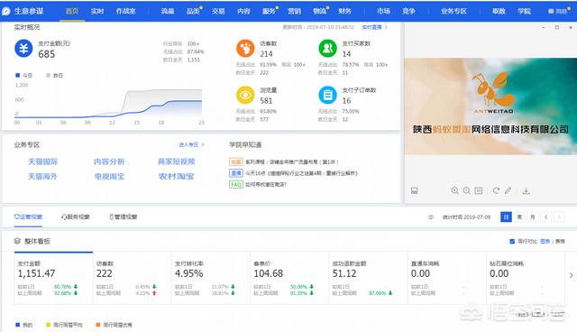Viewport: 577px width, 332px height.
Task: Select the 访客数 222 metric card
Action: coord(133,278)
